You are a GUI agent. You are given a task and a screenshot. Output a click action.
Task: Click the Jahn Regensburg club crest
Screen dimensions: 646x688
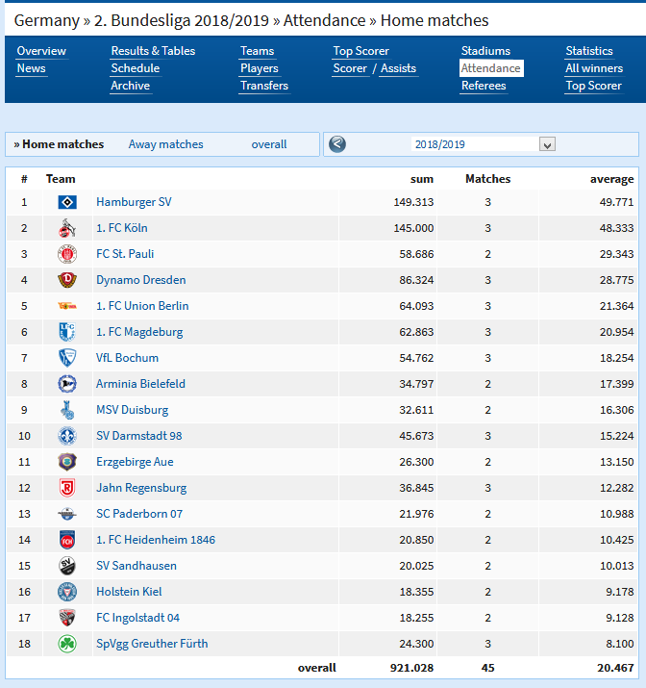67,488
